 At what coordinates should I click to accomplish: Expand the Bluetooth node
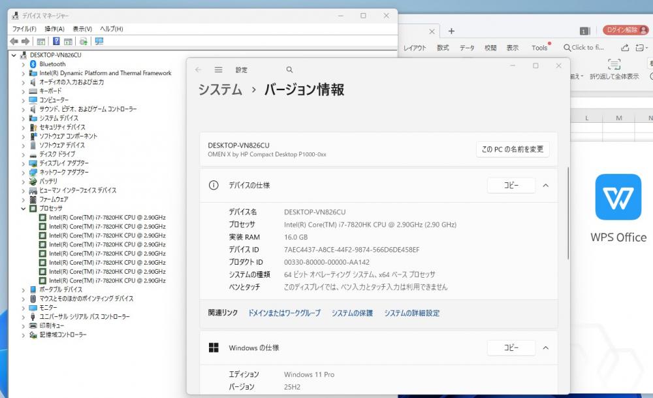pyautogui.click(x=24, y=64)
